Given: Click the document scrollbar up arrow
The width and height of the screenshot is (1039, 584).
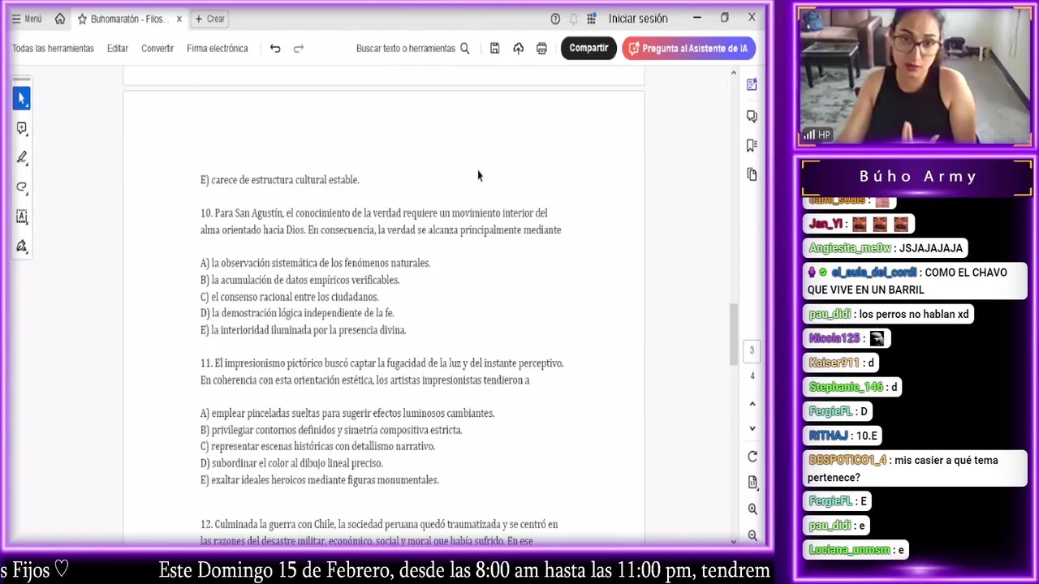Looking at the screenshot, I should [734, 73].
